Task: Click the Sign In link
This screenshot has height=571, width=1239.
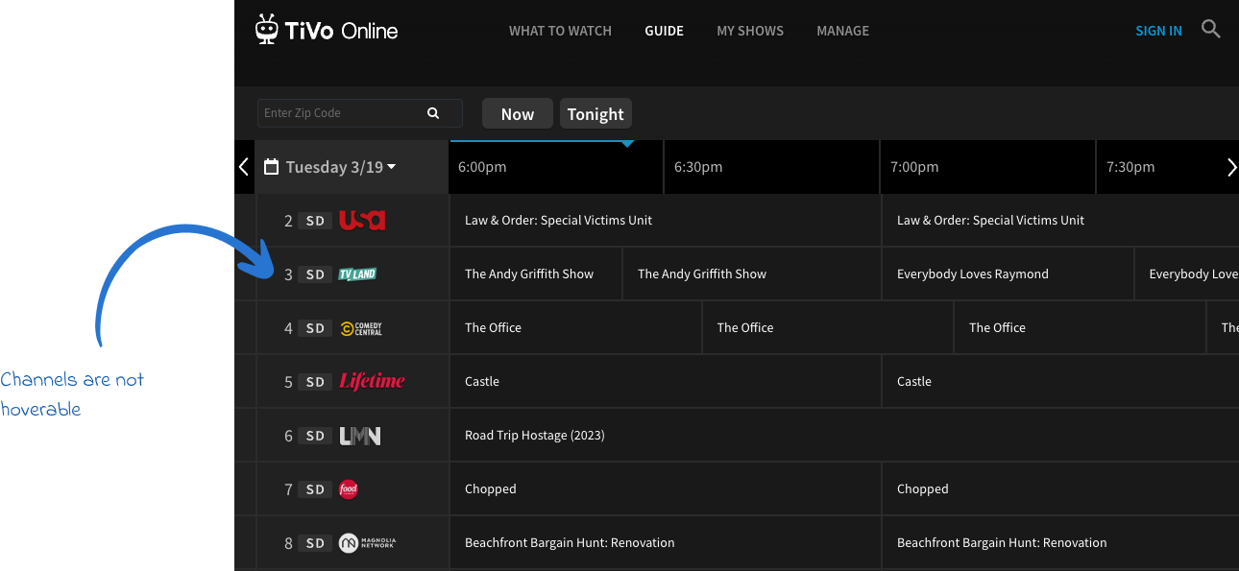Action: click(1158, 31)
